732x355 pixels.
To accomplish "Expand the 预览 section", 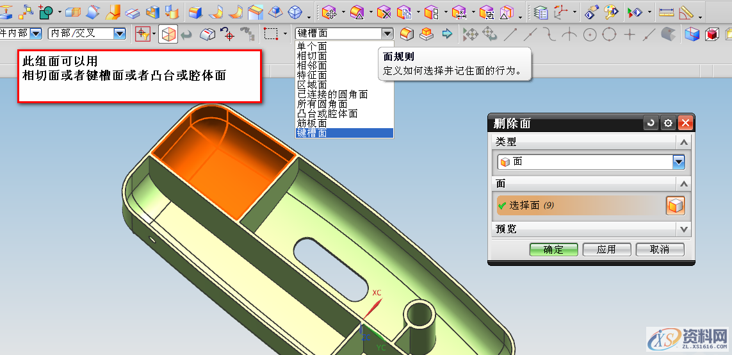I will tap(683, 229).
